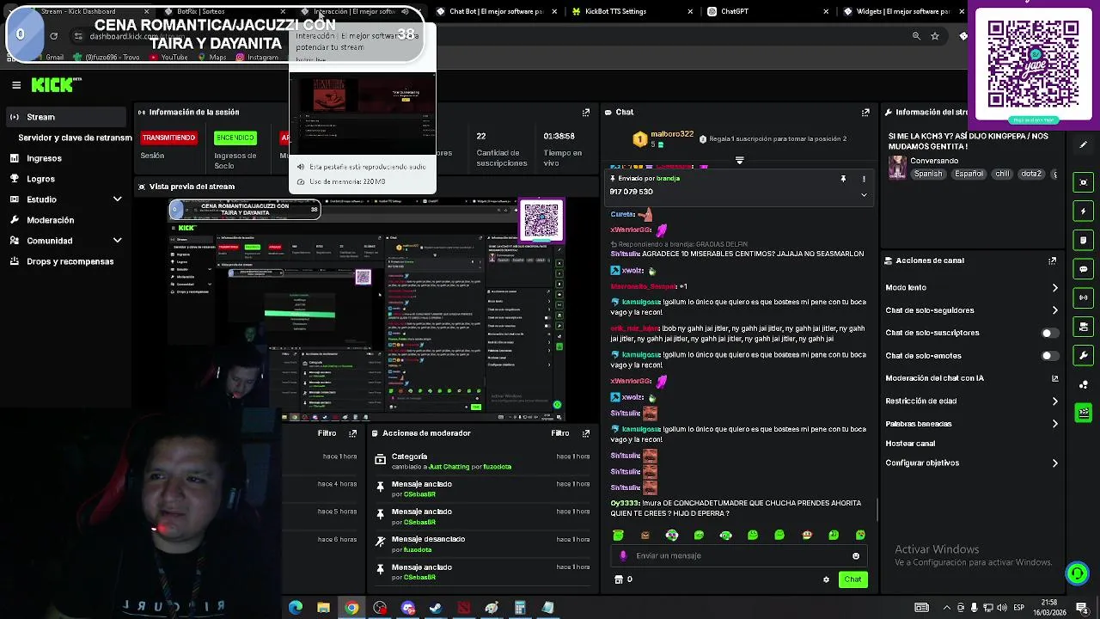Toggle channel actions widget in right toolbar

(x=1084, y=327)
